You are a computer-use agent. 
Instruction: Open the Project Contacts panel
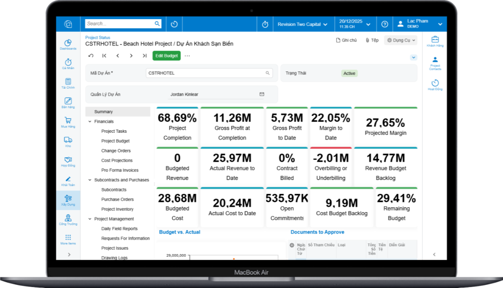tap(434, 61)
